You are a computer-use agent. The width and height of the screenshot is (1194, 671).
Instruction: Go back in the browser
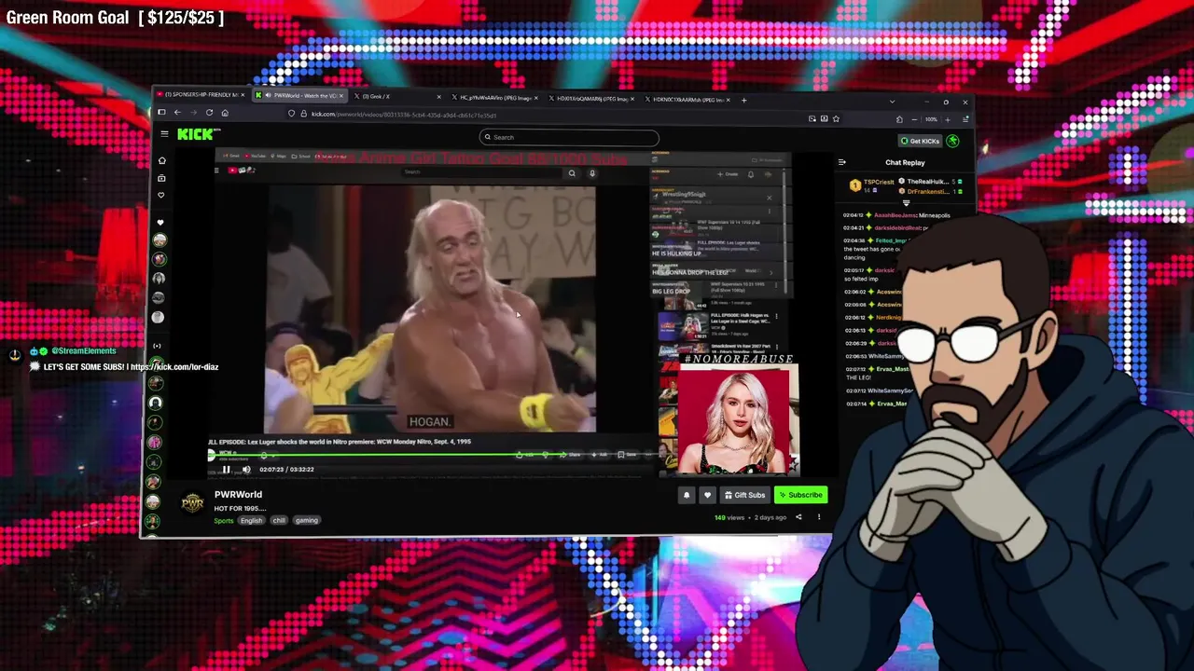click(x=177, y=113)
